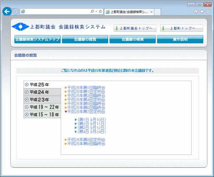214x177 pixels.
Task: Maximize the browser window
Action: tap(199, 5)
